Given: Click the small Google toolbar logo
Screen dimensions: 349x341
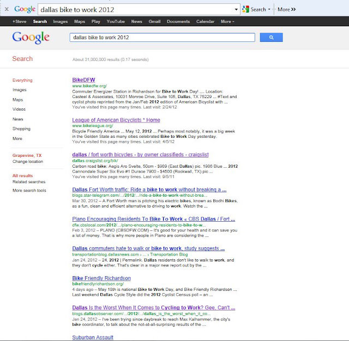Looking at the screenshot, I should pos(25,9).
